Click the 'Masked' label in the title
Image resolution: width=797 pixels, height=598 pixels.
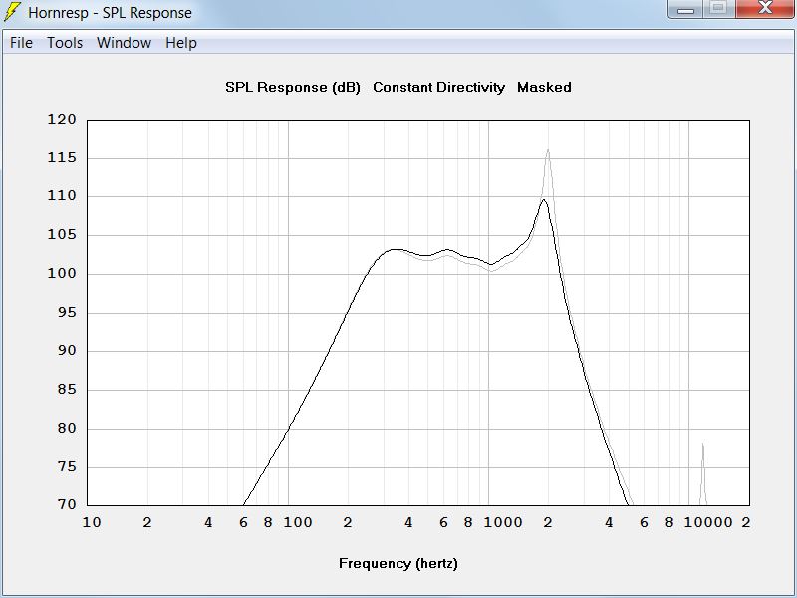tap(544, 87)
